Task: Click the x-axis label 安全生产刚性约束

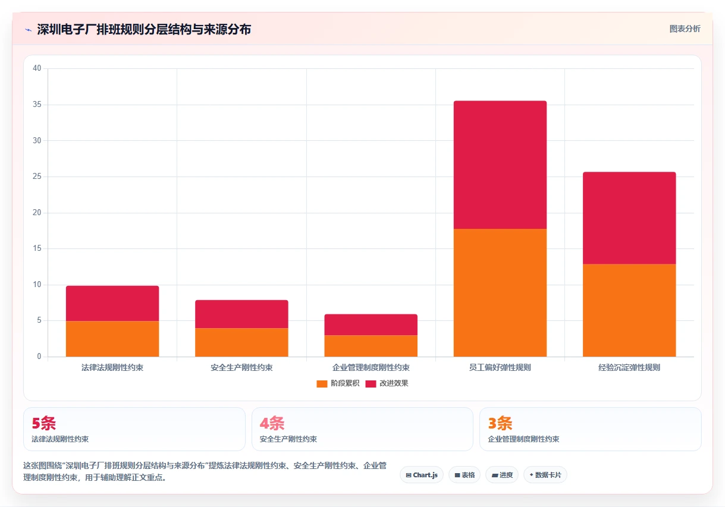Action: point(241,367)
